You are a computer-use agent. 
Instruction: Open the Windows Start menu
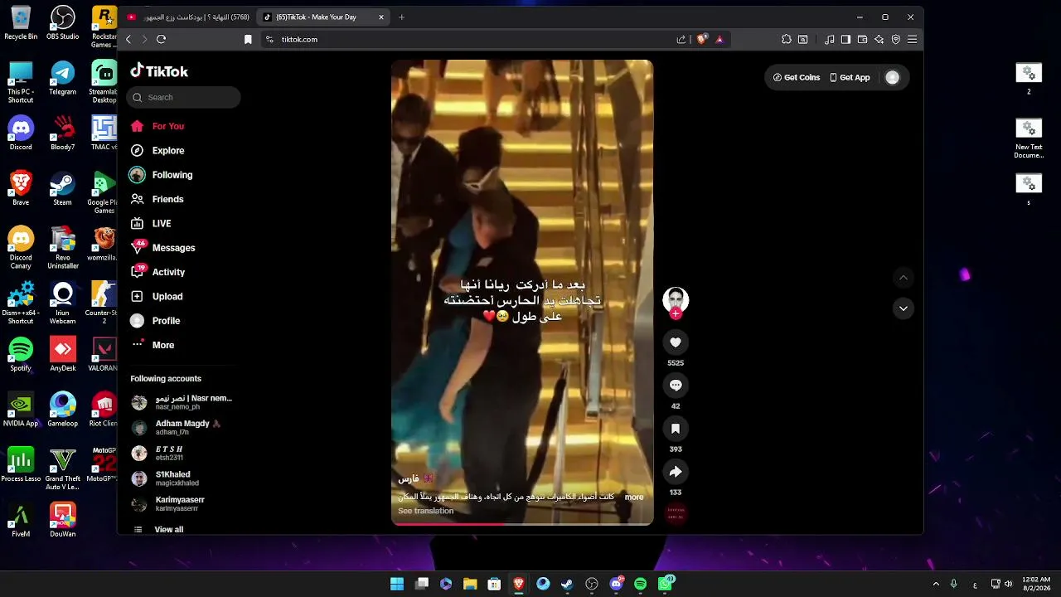pyautogui.click(x=397, y=584)
